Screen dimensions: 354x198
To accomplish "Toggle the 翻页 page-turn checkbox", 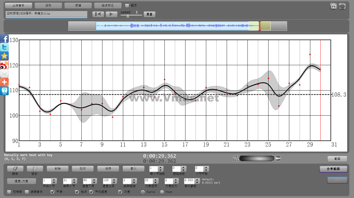I will point(127,5).
